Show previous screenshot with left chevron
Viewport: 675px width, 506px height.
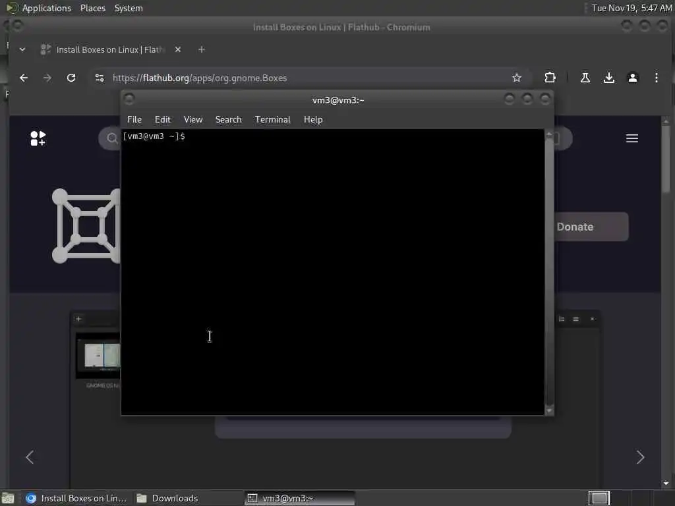click(30, 457)
